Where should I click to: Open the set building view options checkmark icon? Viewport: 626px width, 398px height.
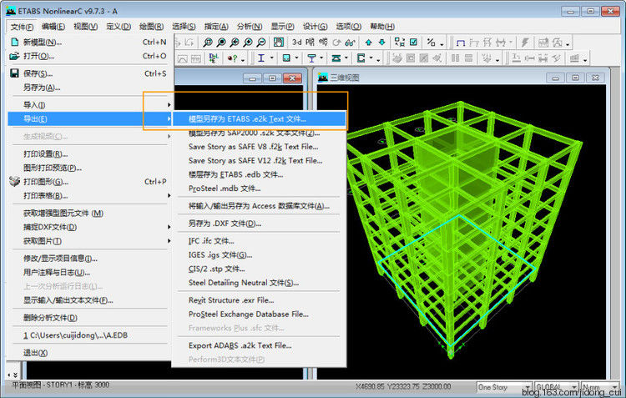pyautogui.click(x=414, y=43)
